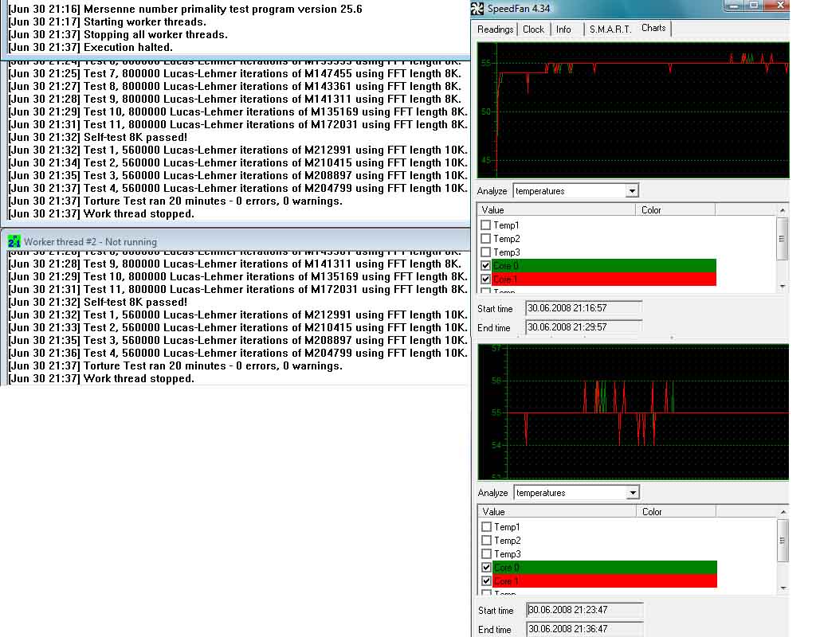This screenshot has height=637, width=816.
Task: Open the upper Analyze temperatures dropdown
Action: click(x=632, y=191)
